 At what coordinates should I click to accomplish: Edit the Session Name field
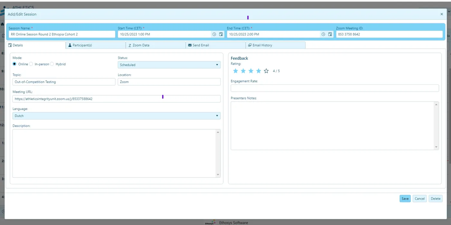(62, 34)
